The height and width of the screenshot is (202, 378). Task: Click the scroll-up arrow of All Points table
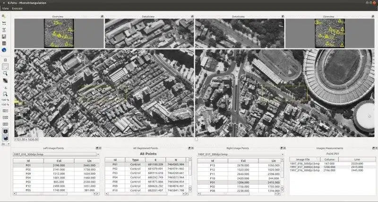pyautogui.click(x=190, y=159)
